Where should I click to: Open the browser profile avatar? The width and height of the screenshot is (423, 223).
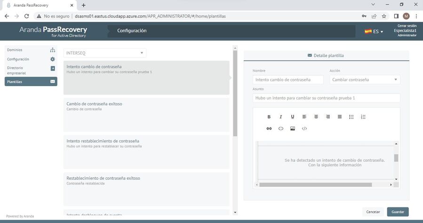point(406,16)
